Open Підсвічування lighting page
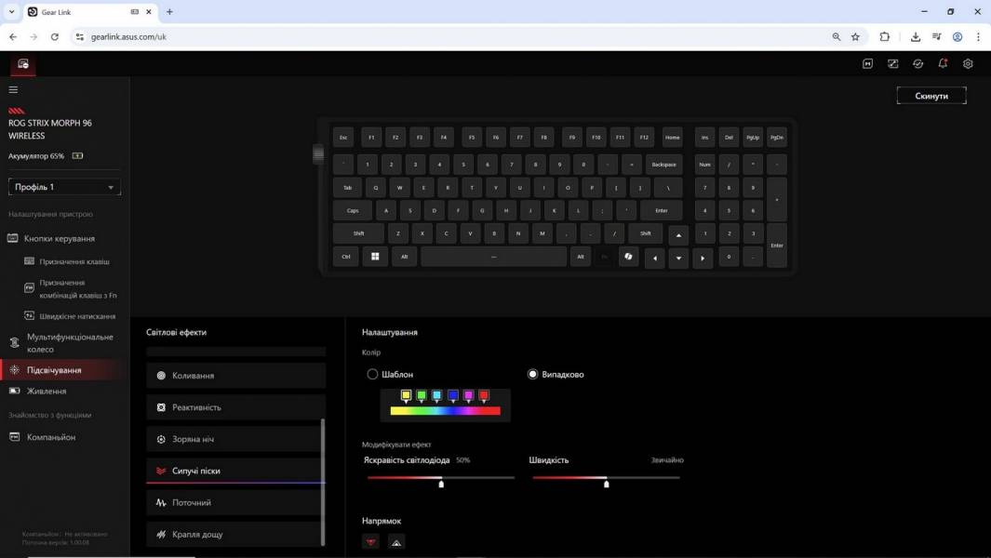Screen dimensions: 991x558 pos(64,370)
